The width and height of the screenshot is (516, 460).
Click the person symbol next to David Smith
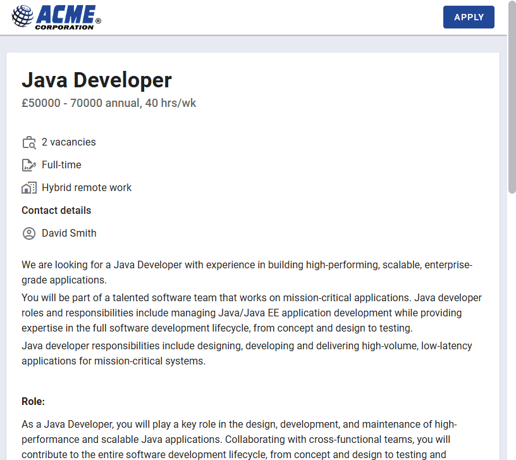click(28, 233)
